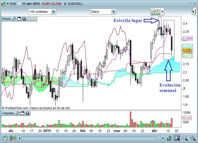Click the yellow 2,235 current price label
Image resolution: width=198 pixels, height=143 pixels.
[x=187, y=50]
